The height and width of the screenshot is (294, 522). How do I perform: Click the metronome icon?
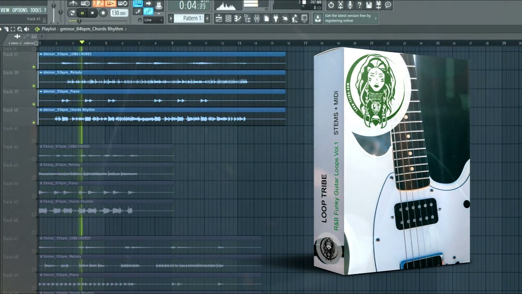(x=73, y=4)
